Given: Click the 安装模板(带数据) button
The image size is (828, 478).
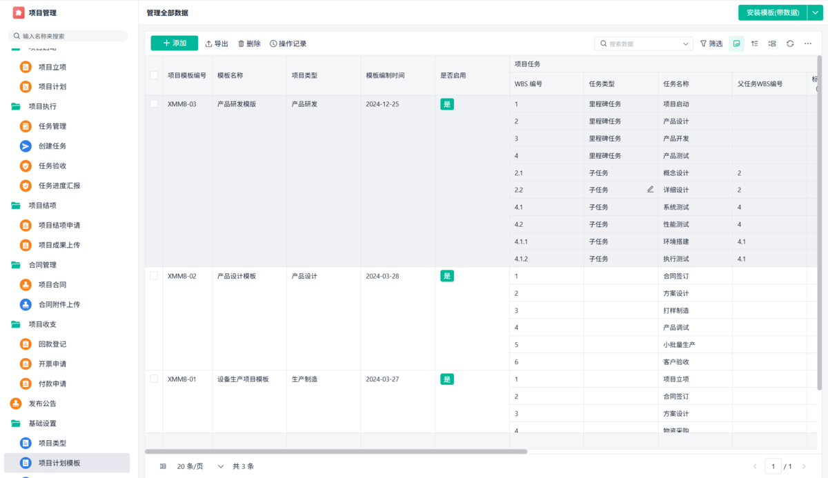Looking at the screenshot, I should (772, 12).
